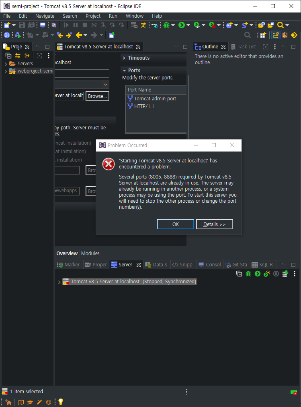Collapse the Ports section
Screen dimensions: 301x407
[x=125, y=71]
